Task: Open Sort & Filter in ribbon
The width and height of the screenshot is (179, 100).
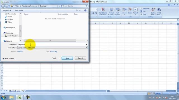Action: (153, 11)
